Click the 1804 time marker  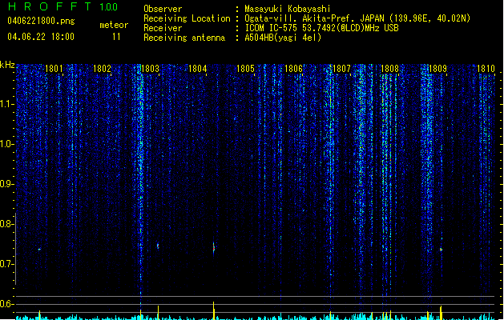[198, 69]
